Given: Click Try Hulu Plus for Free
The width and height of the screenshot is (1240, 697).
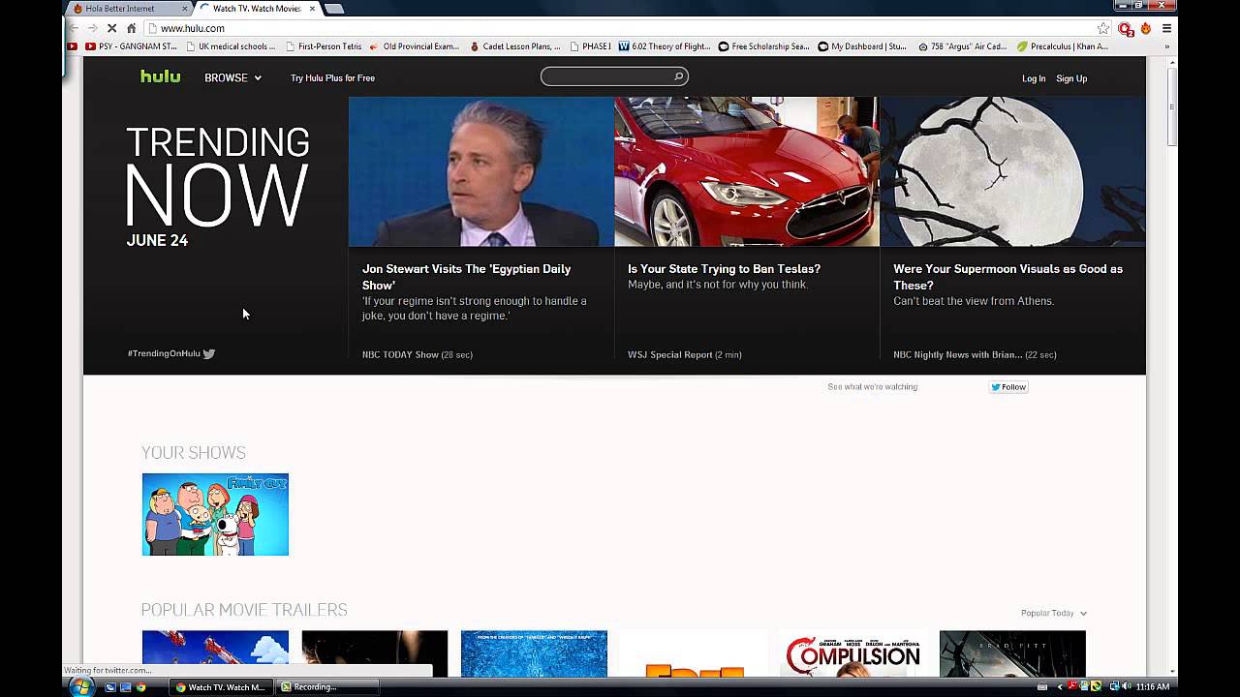Looking at the screenshot, I should (332, 77).
